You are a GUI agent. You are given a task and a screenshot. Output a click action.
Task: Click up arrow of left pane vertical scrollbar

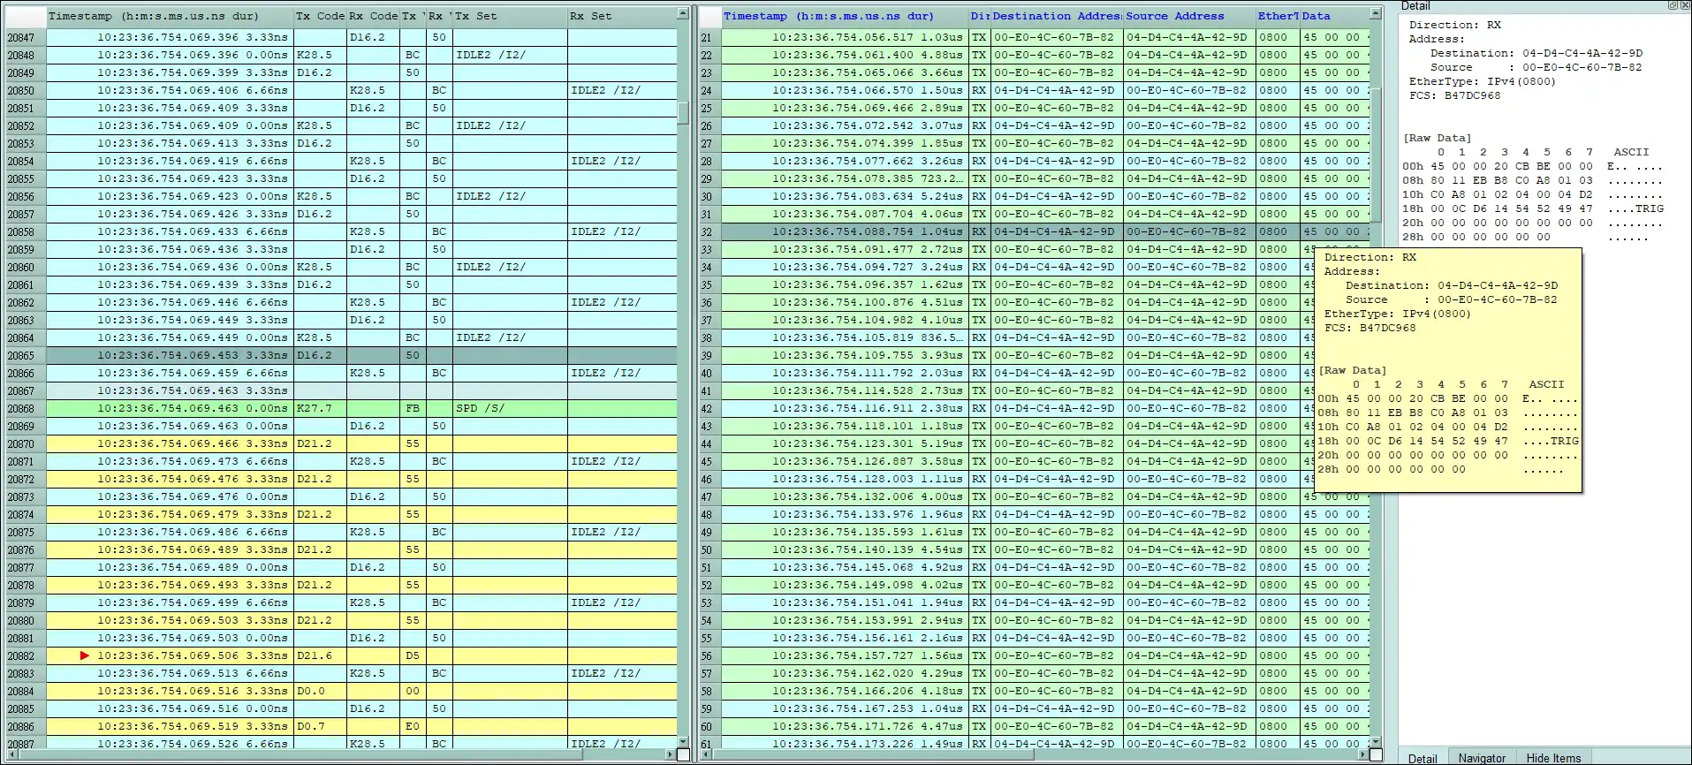(683, 14)
